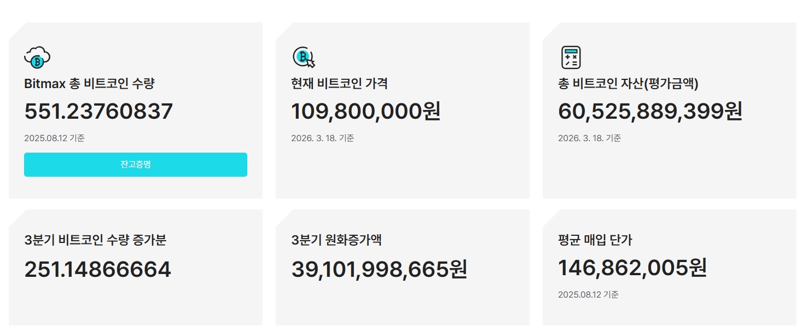The image size is (802, 331).
Task: Select the '3분기 비트코인 수량 증가분' heading
Action: click(x=95, y=240)
